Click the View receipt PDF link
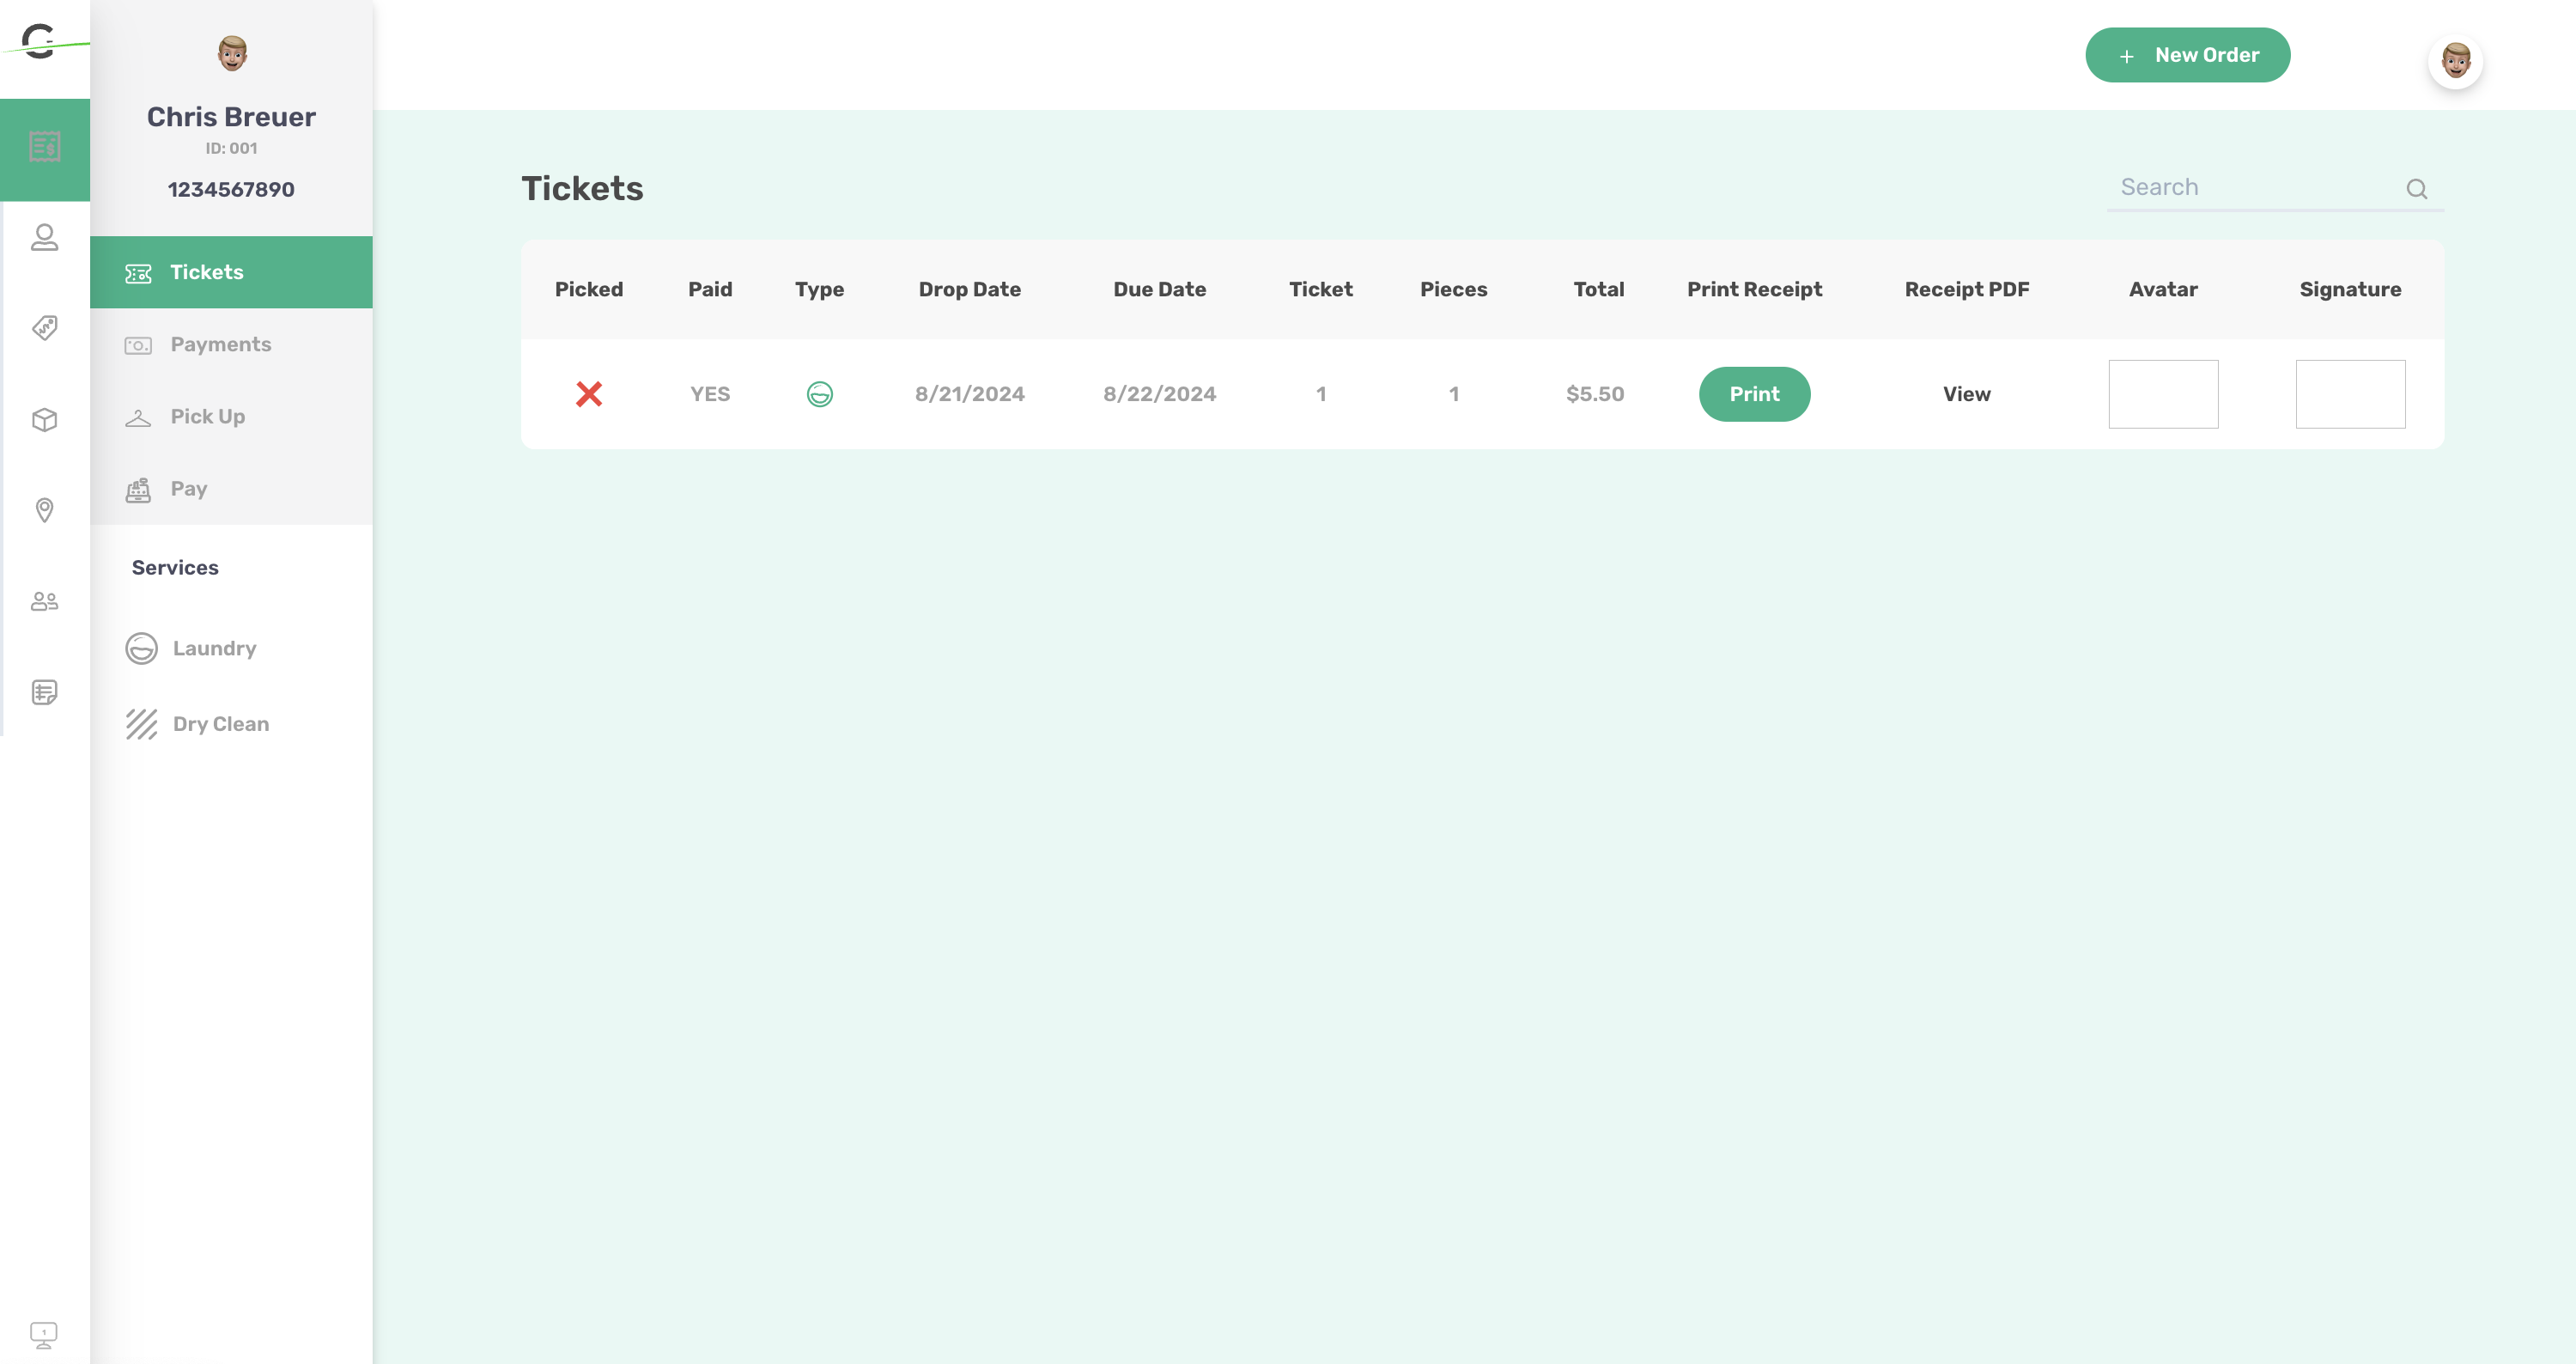 [1966, 394]
